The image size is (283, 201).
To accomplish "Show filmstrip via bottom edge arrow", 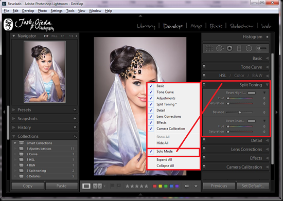I will 140,194.
